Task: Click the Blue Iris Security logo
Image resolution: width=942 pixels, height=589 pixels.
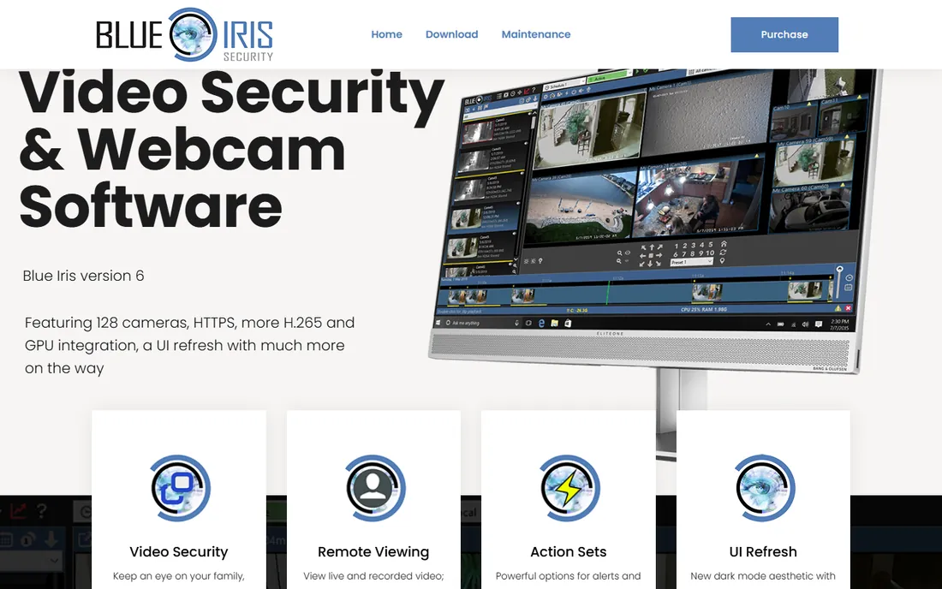Action: [184, 35]
